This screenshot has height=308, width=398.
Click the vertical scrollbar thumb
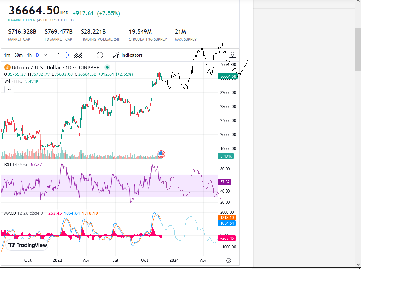[358, 49]
